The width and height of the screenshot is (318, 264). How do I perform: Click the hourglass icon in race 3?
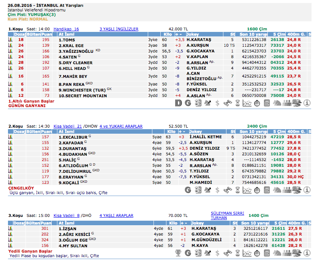coord(237,253)
